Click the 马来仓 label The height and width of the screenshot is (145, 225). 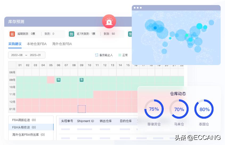pos(179,124)
